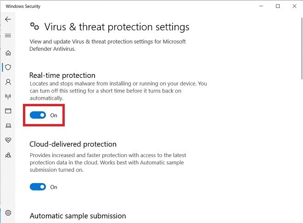Select Virus & threat protection shield icon
This screenshot has height=223, width=303.
pos(8,67)
